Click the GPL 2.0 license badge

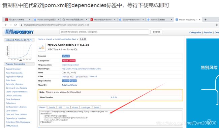[66, 56]
